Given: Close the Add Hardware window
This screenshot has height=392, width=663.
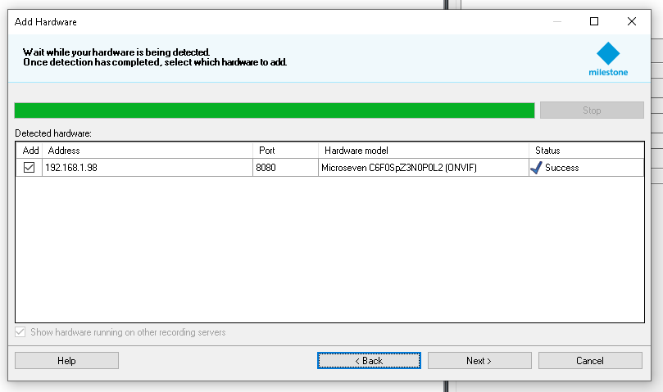Looking at the screenshot, I should tap(632, 22).
